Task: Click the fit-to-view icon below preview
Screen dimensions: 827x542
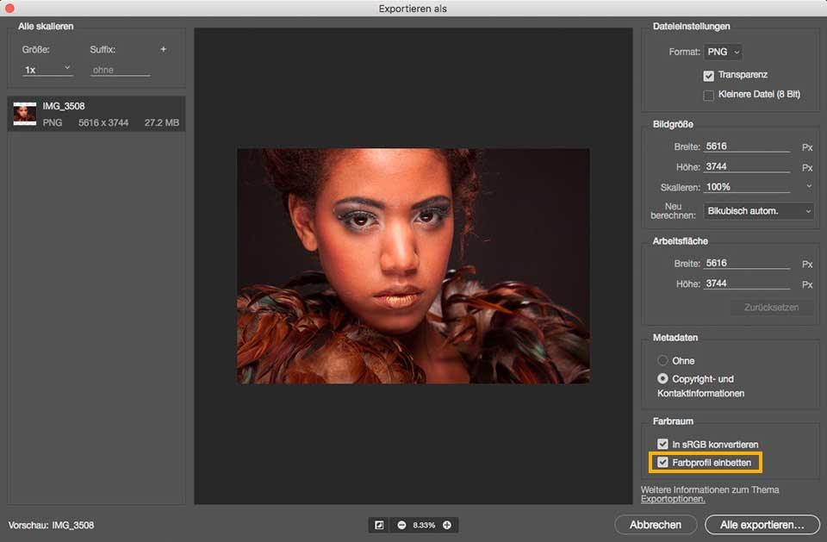Action: 378,525
